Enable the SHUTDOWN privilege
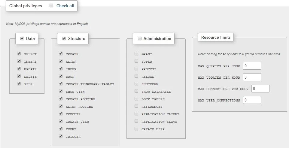This screenshot has width=289, height=148. [x=136, y=83]
